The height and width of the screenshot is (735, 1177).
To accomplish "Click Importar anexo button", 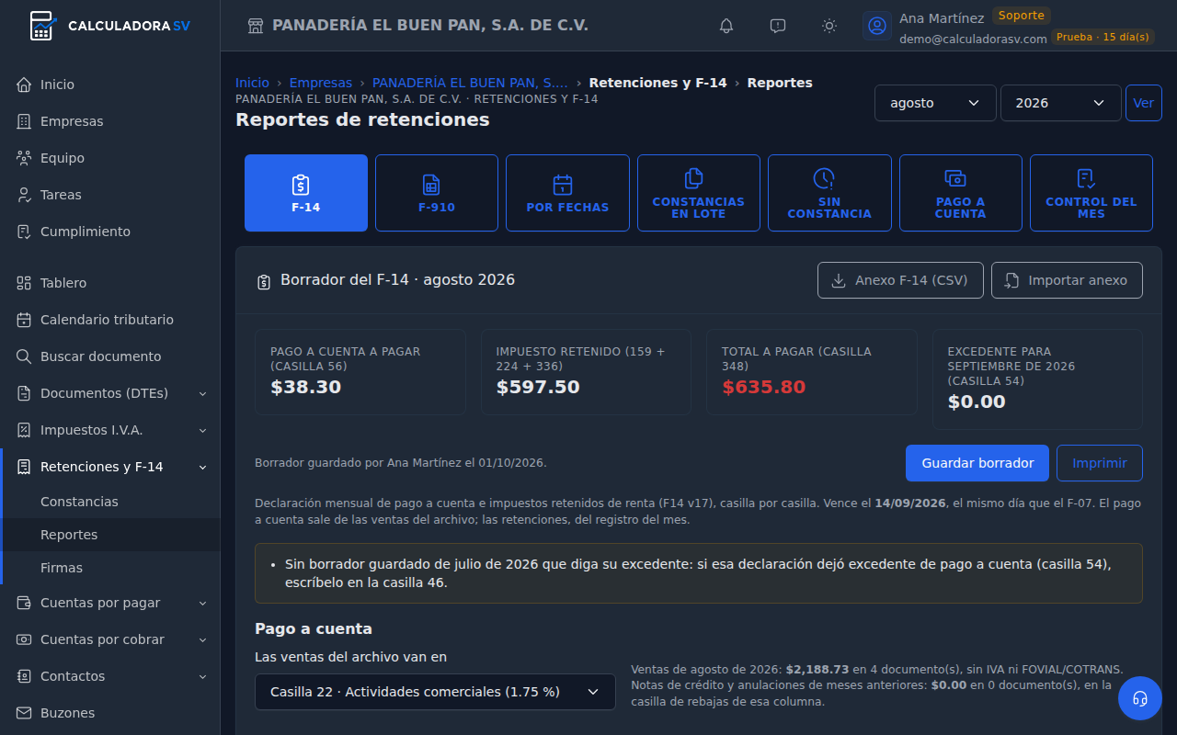I will (1067, 280).
